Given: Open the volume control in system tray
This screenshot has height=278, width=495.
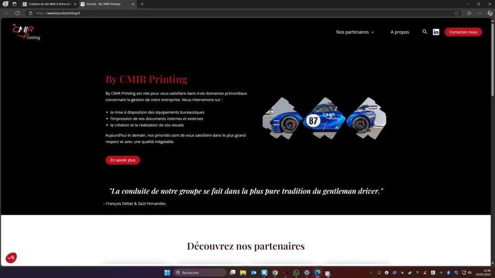Looking at the screenshot, I should 469,273.
